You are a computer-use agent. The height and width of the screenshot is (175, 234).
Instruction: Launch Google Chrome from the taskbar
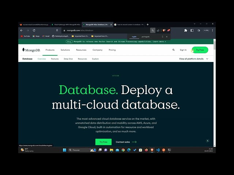123,150
